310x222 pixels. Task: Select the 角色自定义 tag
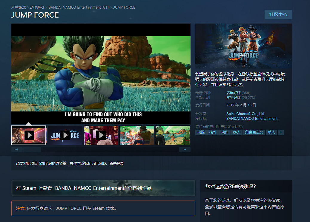[x=254, y=132]
